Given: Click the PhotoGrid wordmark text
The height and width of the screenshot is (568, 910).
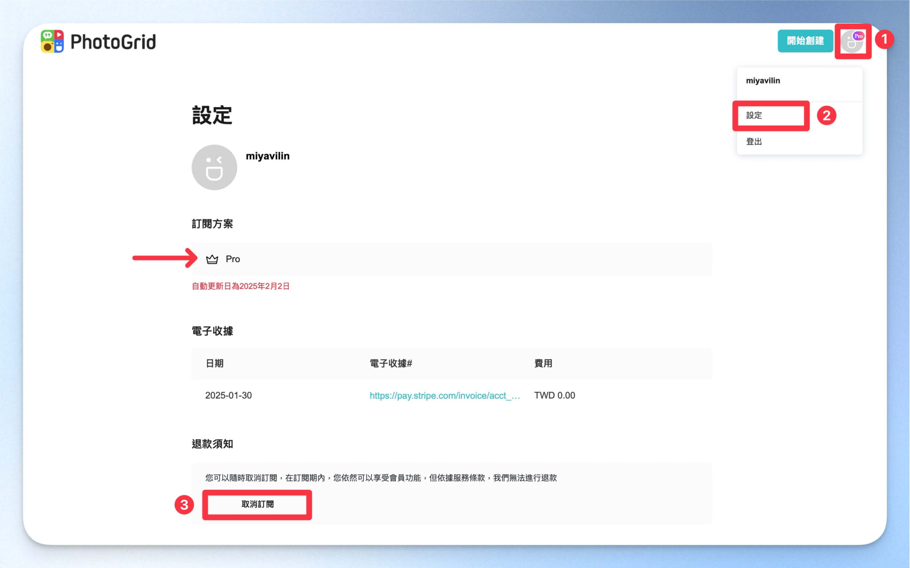Looking at the screenshot, I should click(113, 42).
